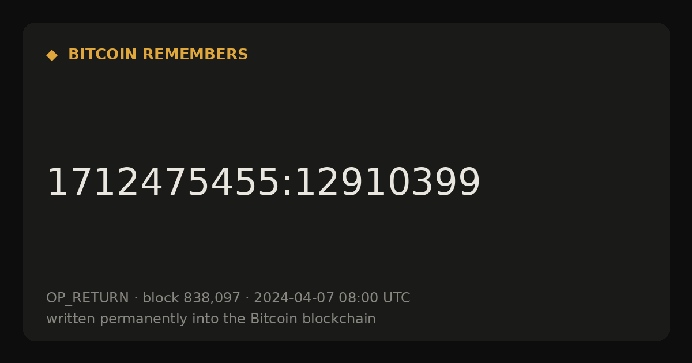Screen dimensions: 692x363
Task: Select the date 2024-04-07
Action: pyautogui.click(x=294, y=298)
